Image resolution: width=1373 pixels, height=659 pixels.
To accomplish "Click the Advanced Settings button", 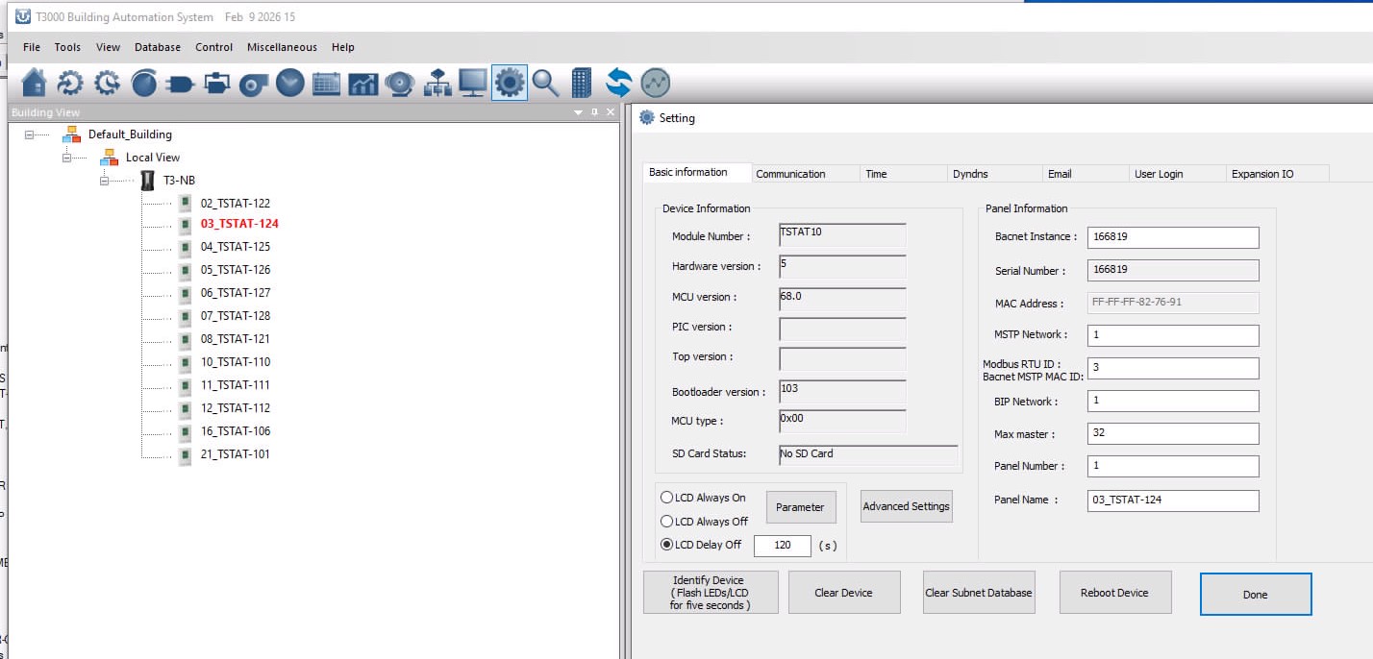I will (906, 506).
